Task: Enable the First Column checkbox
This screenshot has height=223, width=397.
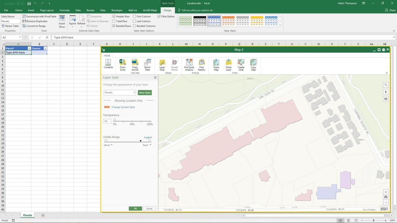Action: (135, 16)
